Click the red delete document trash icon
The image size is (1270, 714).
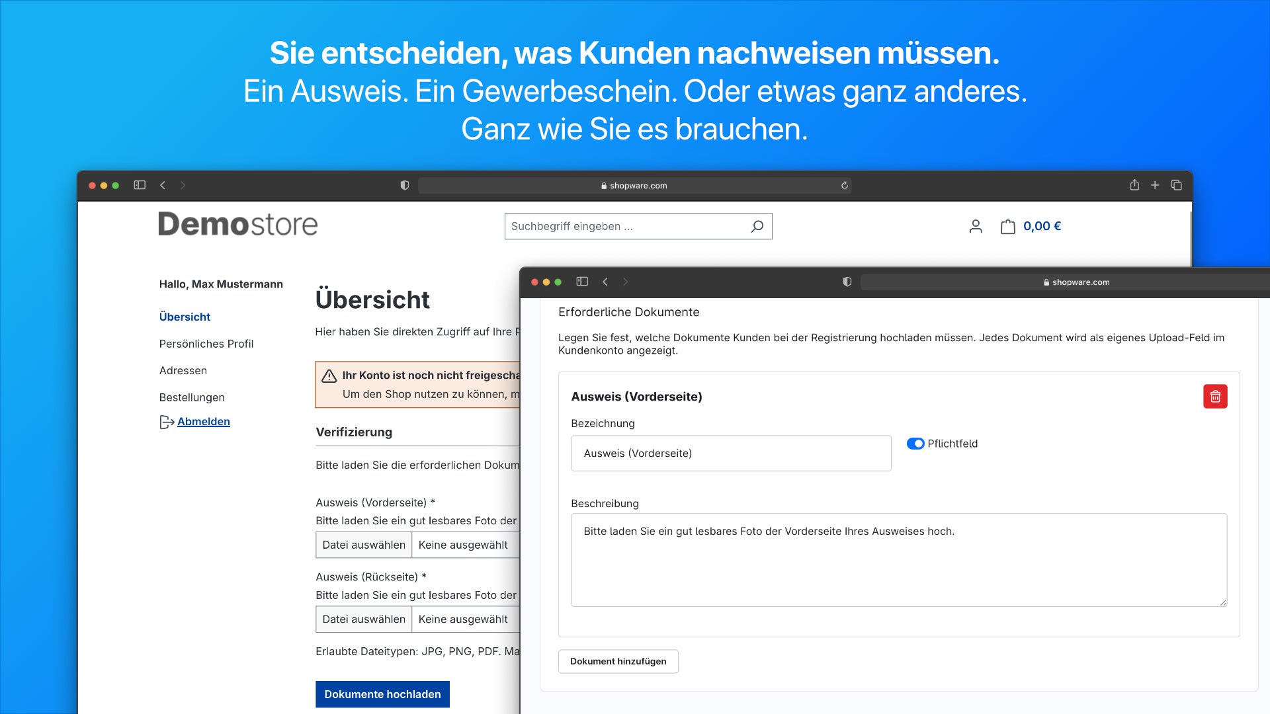coord(1215,397)
